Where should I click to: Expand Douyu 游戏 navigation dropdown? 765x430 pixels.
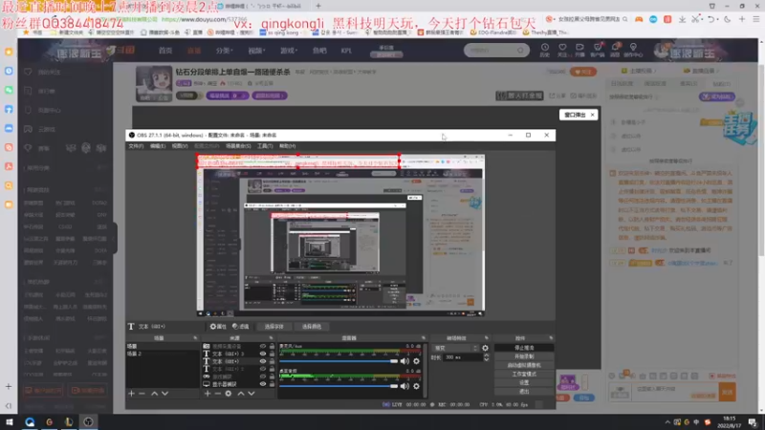[x=289, y=51]
